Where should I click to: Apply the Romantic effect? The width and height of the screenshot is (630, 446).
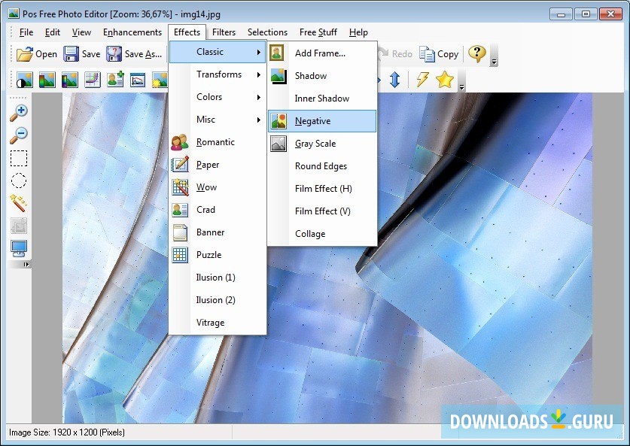[218, 142]
